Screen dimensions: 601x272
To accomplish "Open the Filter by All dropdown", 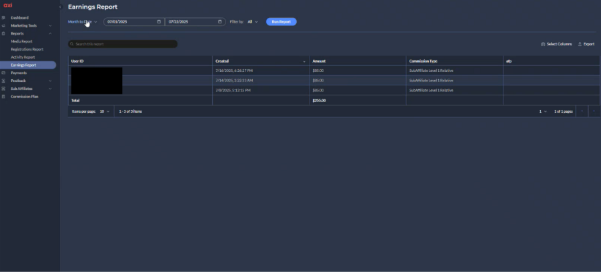I will 252,22.
